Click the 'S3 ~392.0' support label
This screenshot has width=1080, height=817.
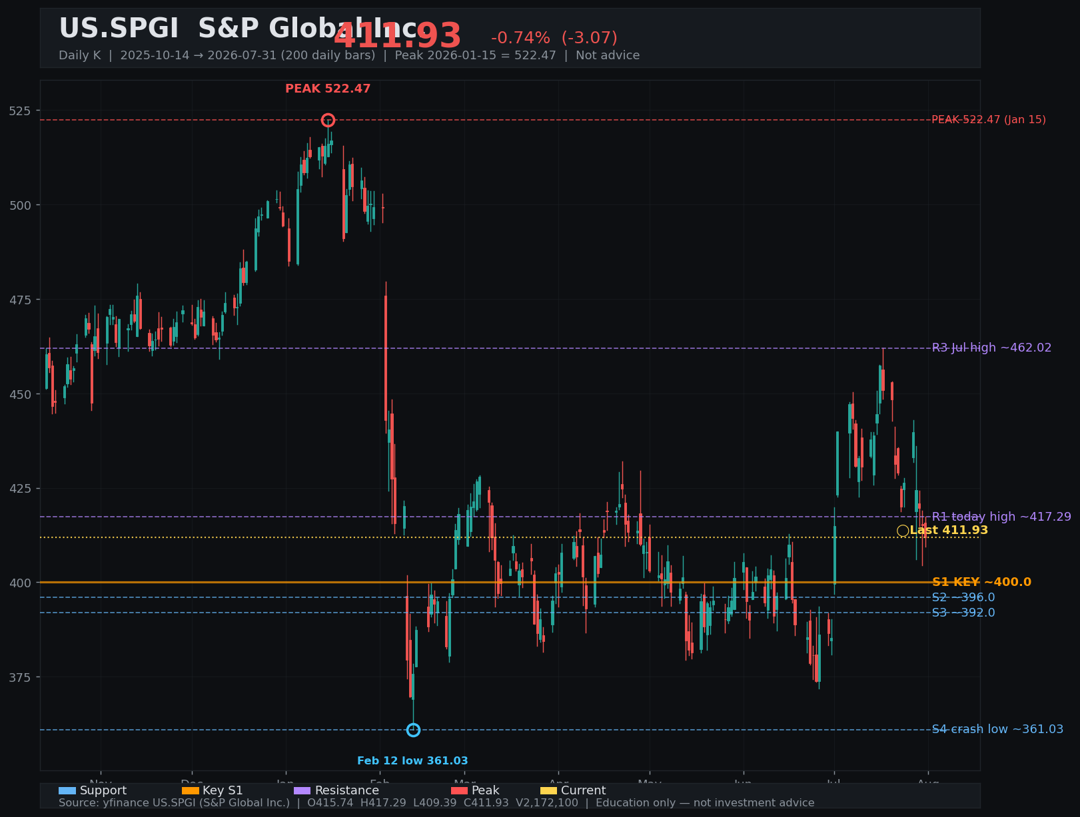point(963,613)
